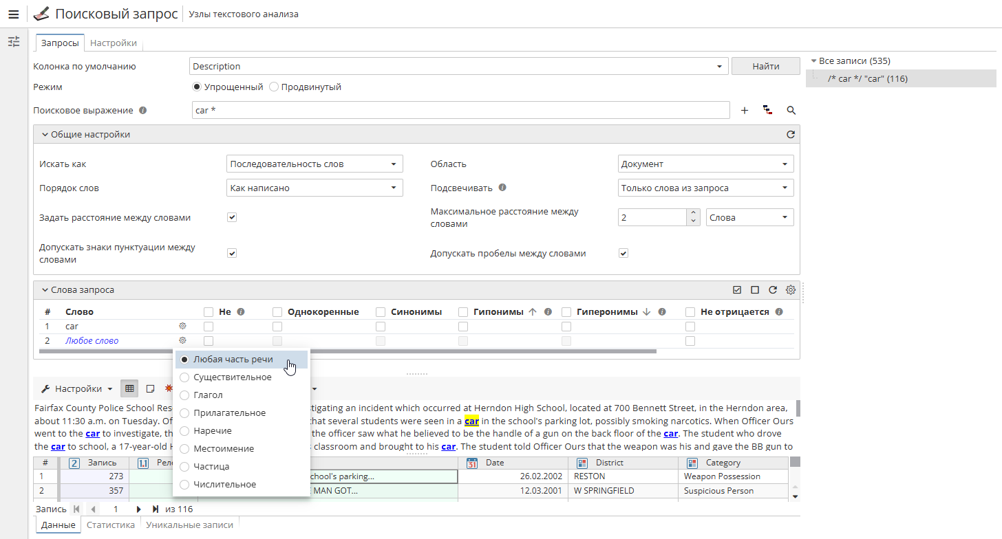Open gear settings in Слова запроса header
The width and height of the screenshot is (1002, 539).
pos(791,290)
